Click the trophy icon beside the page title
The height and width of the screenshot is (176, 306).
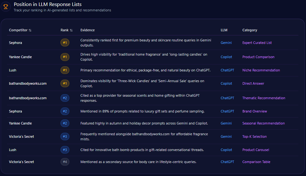click(6, 7)
